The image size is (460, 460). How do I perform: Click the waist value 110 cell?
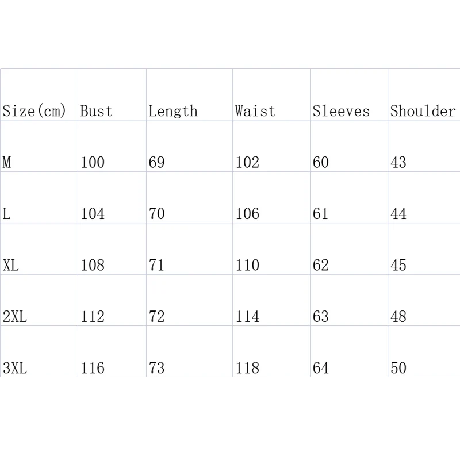271,249
